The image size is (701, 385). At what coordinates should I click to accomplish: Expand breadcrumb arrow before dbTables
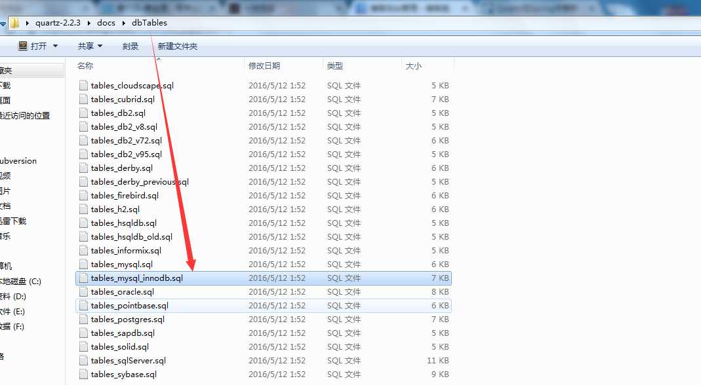click(x=124, y=23)
